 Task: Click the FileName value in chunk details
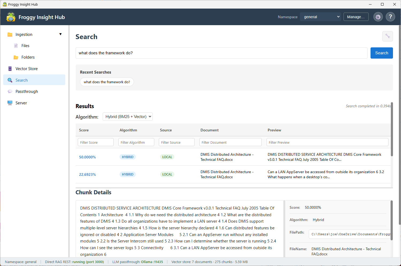[346, 252]
